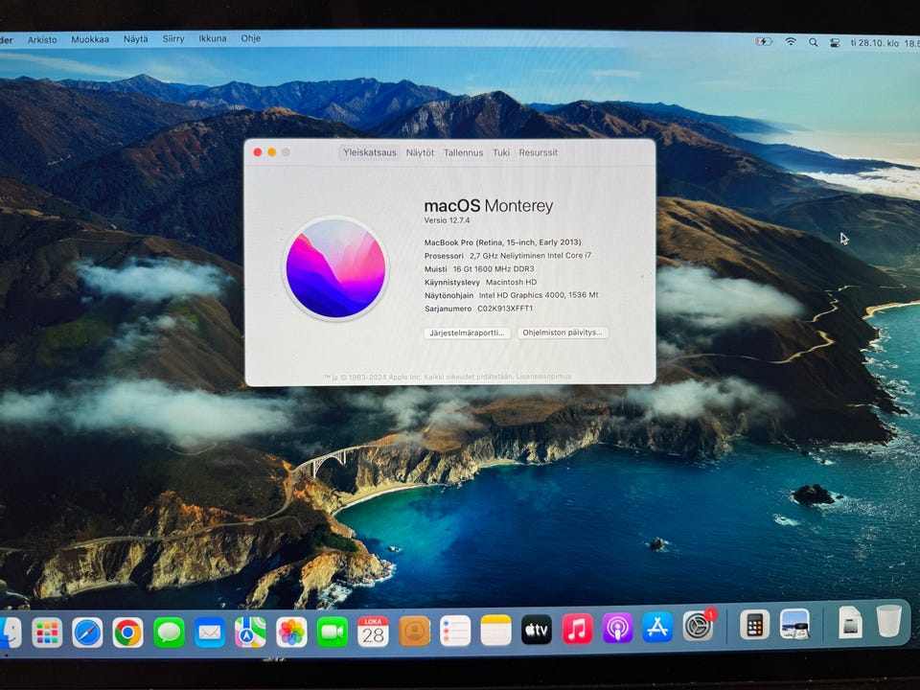Click the Sarjanumero 'C02K913XFFT1' value

click(x=505, y=309)
